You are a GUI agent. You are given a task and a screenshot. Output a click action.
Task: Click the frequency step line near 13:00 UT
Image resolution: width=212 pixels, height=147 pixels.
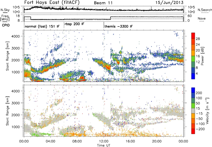(x=111, y=18)
